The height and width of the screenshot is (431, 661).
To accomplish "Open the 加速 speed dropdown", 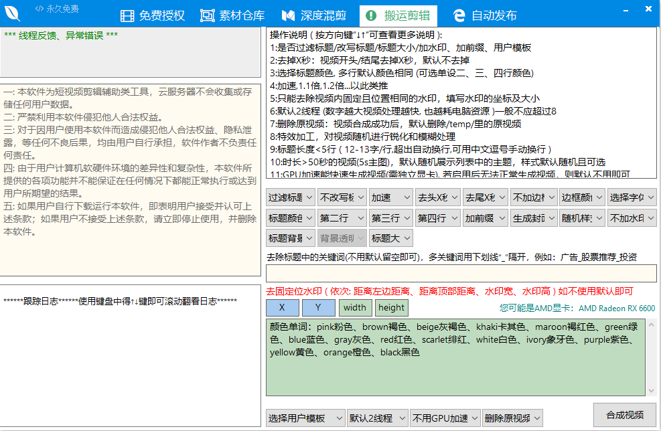I will 390,197.
